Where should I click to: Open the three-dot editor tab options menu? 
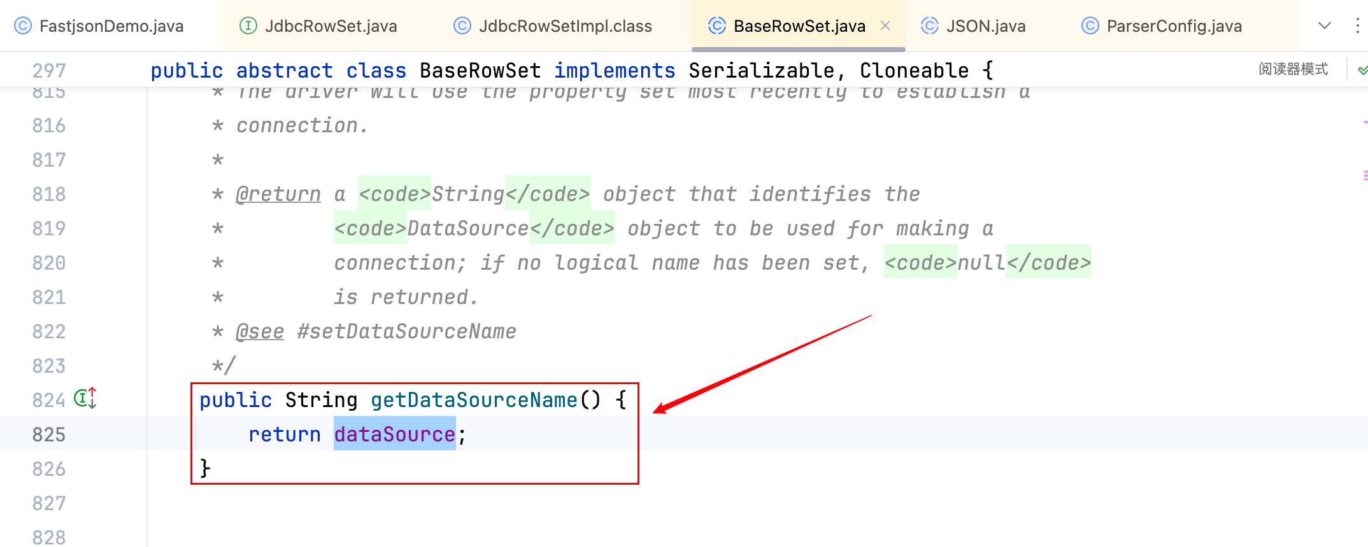(1357, 25)
